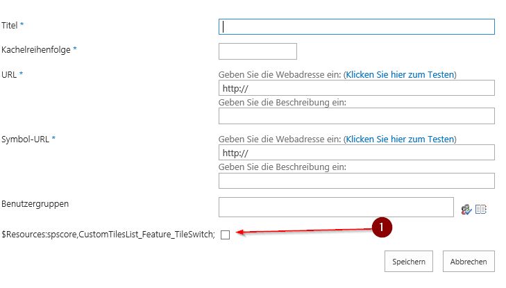The width and height of the screenshot is (506, 288).
Task: Click the Symbol-URL description field
Action: click(356, 180)
